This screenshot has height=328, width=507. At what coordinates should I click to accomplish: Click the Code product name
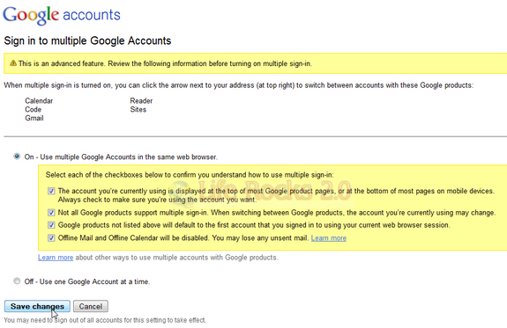point(33,109)
